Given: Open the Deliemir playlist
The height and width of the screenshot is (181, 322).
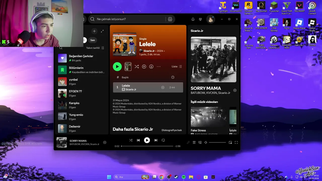Looking at the screenshot, I should coord(82,128).
